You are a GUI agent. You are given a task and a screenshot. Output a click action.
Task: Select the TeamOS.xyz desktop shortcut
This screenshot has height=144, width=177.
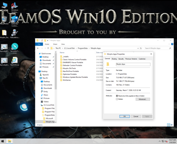click(x=15, y=61)
